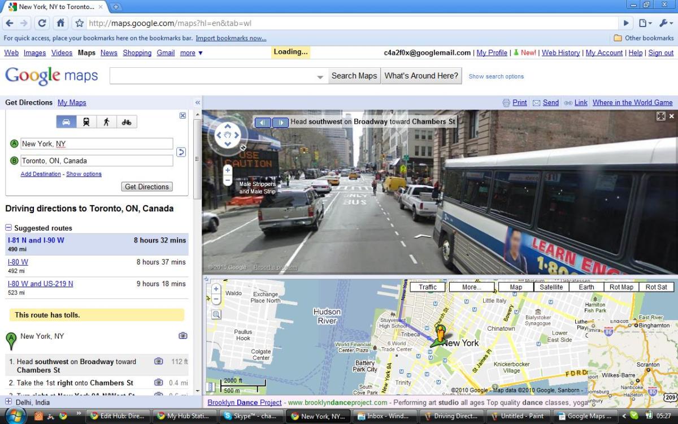Select the Rot Sat button
This screenshot has height=424, width=678.
point(657,287)
